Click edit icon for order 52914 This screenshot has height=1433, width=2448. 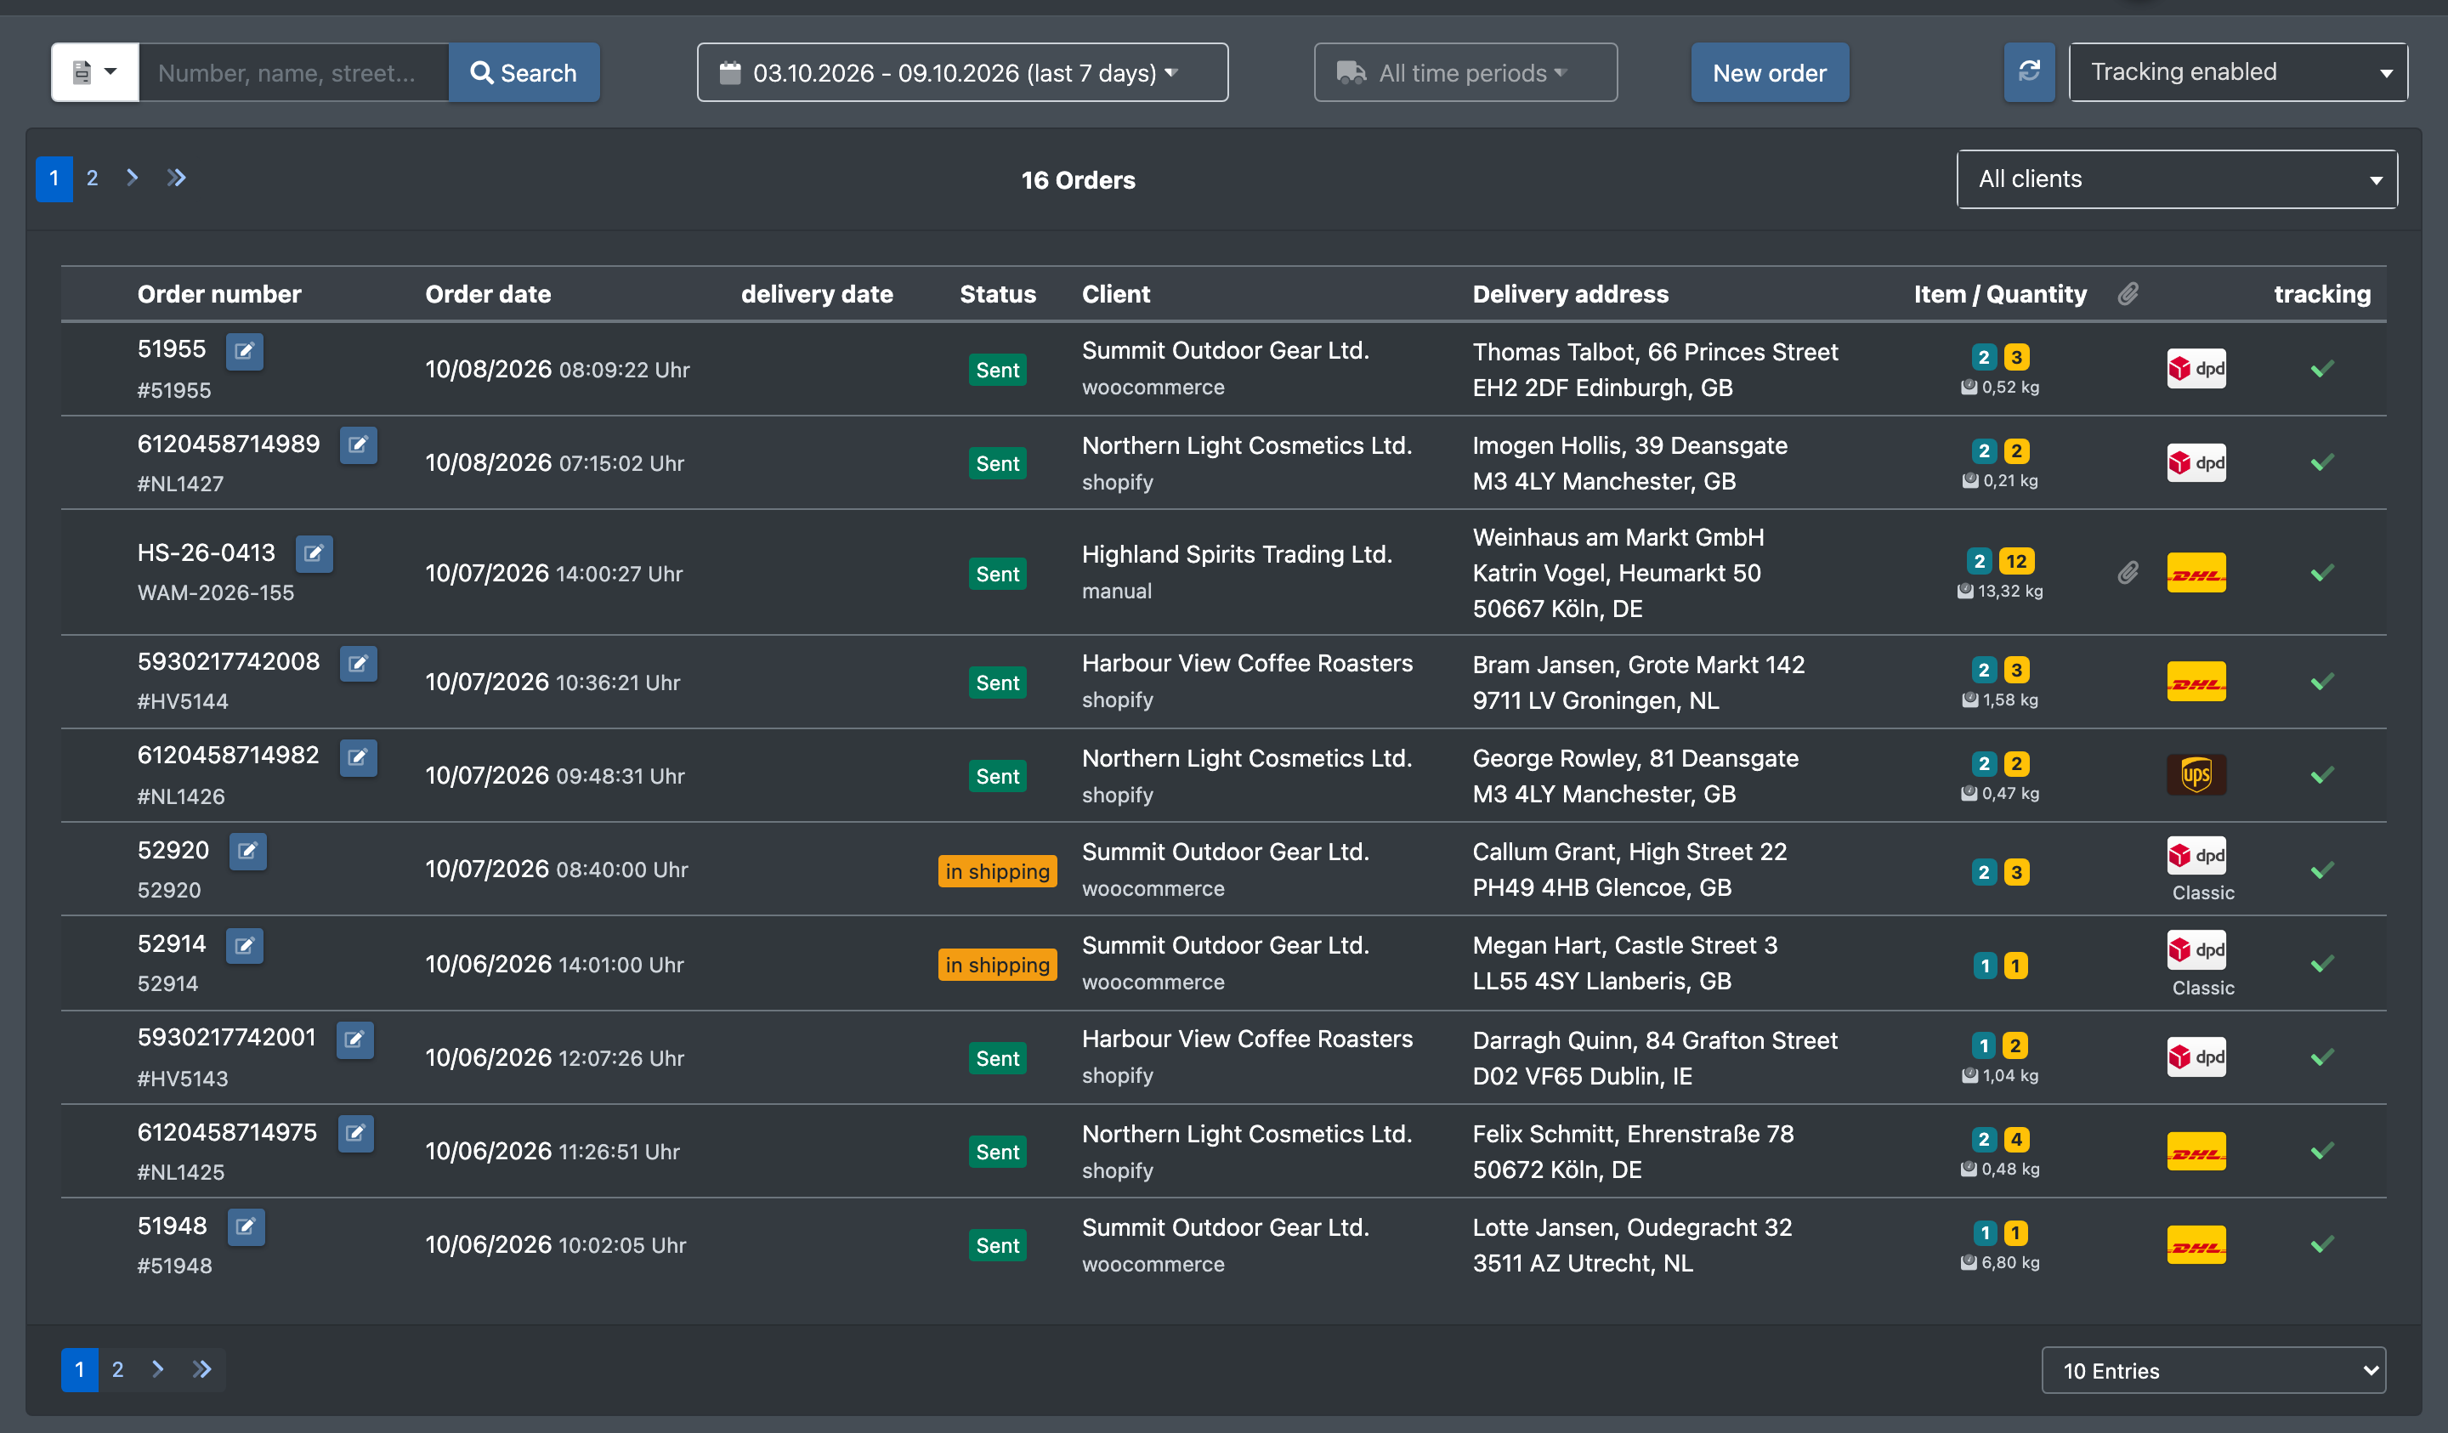coord(245,944)
